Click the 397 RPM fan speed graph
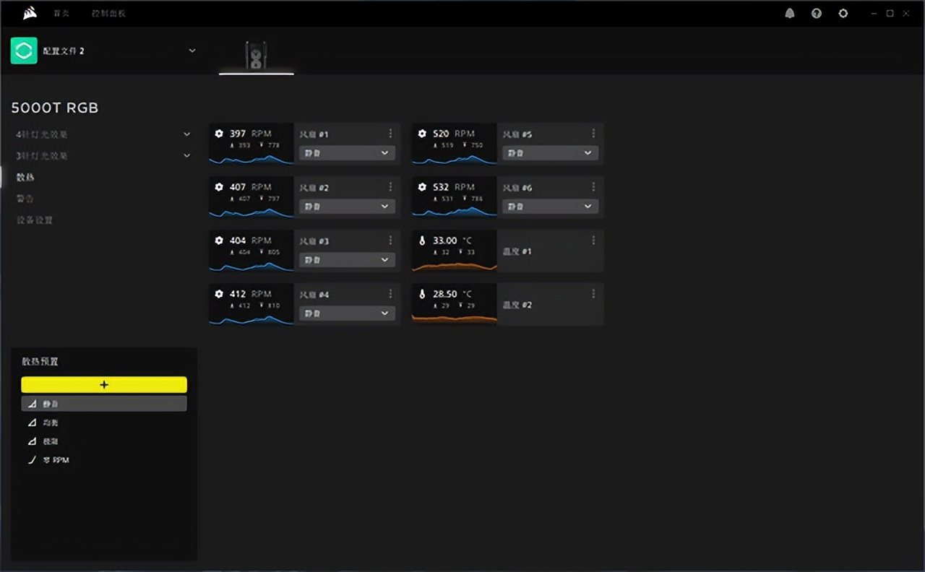Image resolution: width=925 pixels, height=572 pixels. tap(251, 157)
